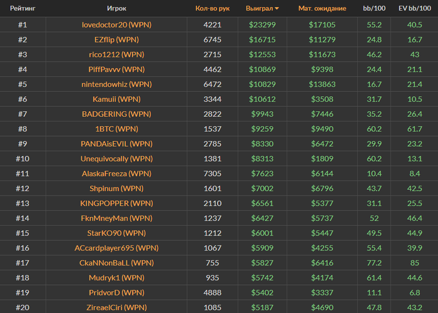Click ZirealCiri (WPN) player name
The image size is (438, 313).
(116, 307)
